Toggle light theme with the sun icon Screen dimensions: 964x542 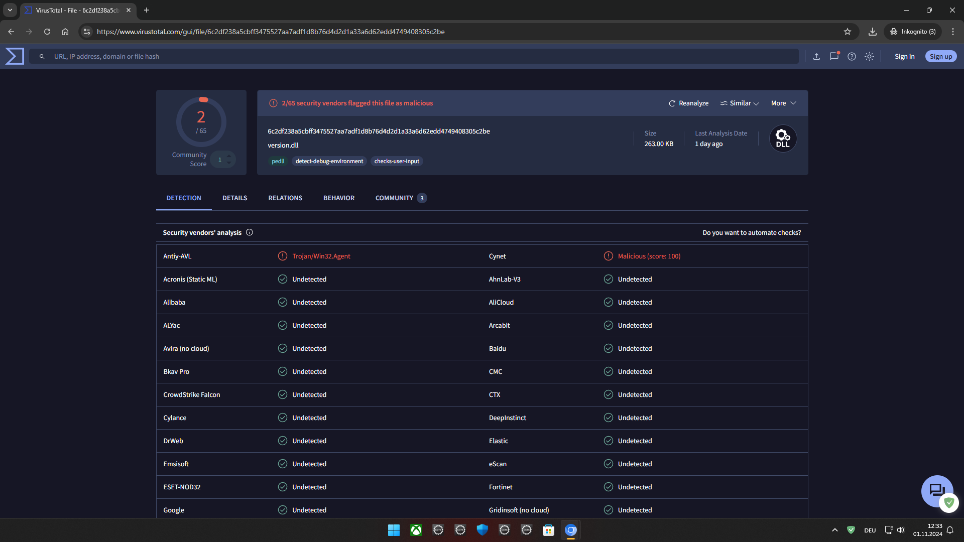869,56
